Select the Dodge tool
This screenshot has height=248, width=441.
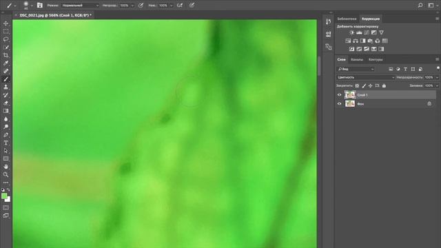point(6,127)
